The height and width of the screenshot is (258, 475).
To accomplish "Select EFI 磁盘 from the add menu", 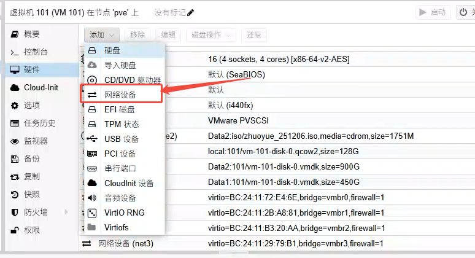I will [119, 109].
